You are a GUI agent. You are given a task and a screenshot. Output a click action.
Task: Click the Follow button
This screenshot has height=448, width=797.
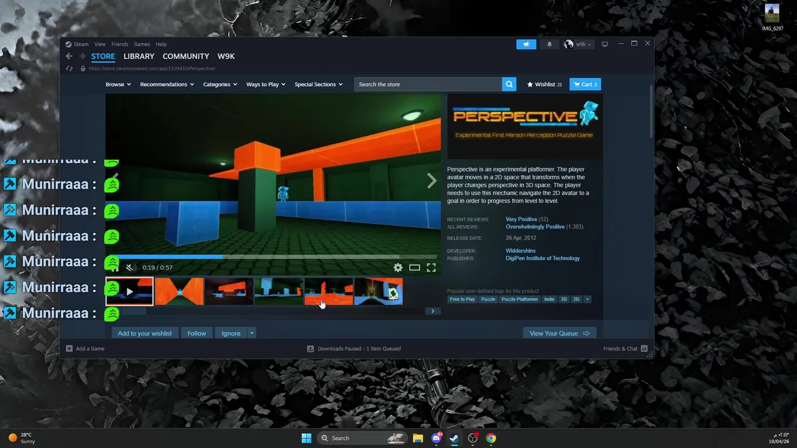click(x=197, y=334)
